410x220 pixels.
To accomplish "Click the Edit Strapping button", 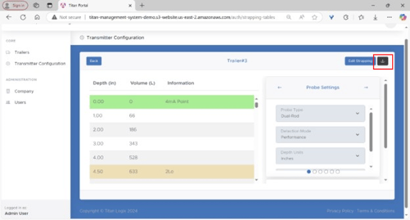I will [360, 61].
